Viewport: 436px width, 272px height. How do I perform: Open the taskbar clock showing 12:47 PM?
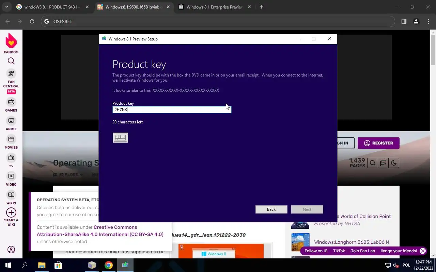(x=423, y=265)
